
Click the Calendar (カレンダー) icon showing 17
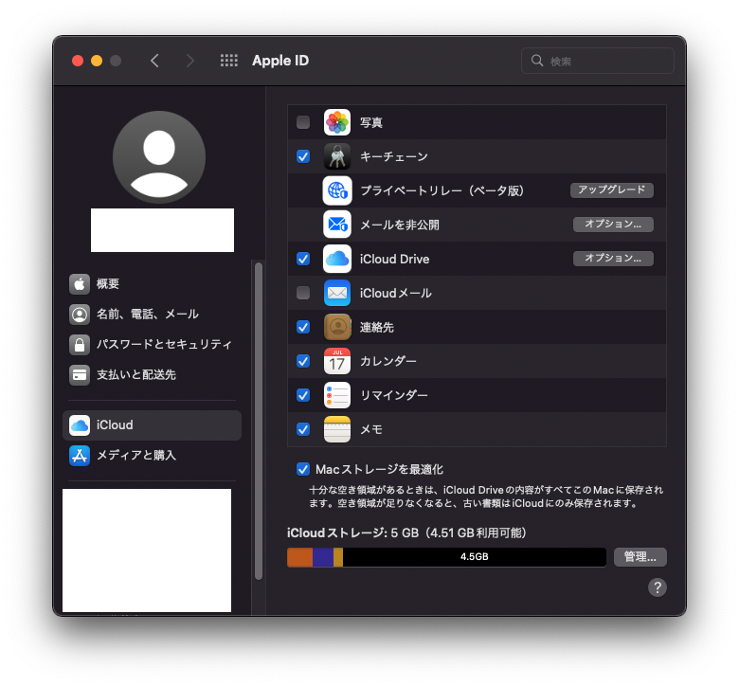[x=337, y=361]
